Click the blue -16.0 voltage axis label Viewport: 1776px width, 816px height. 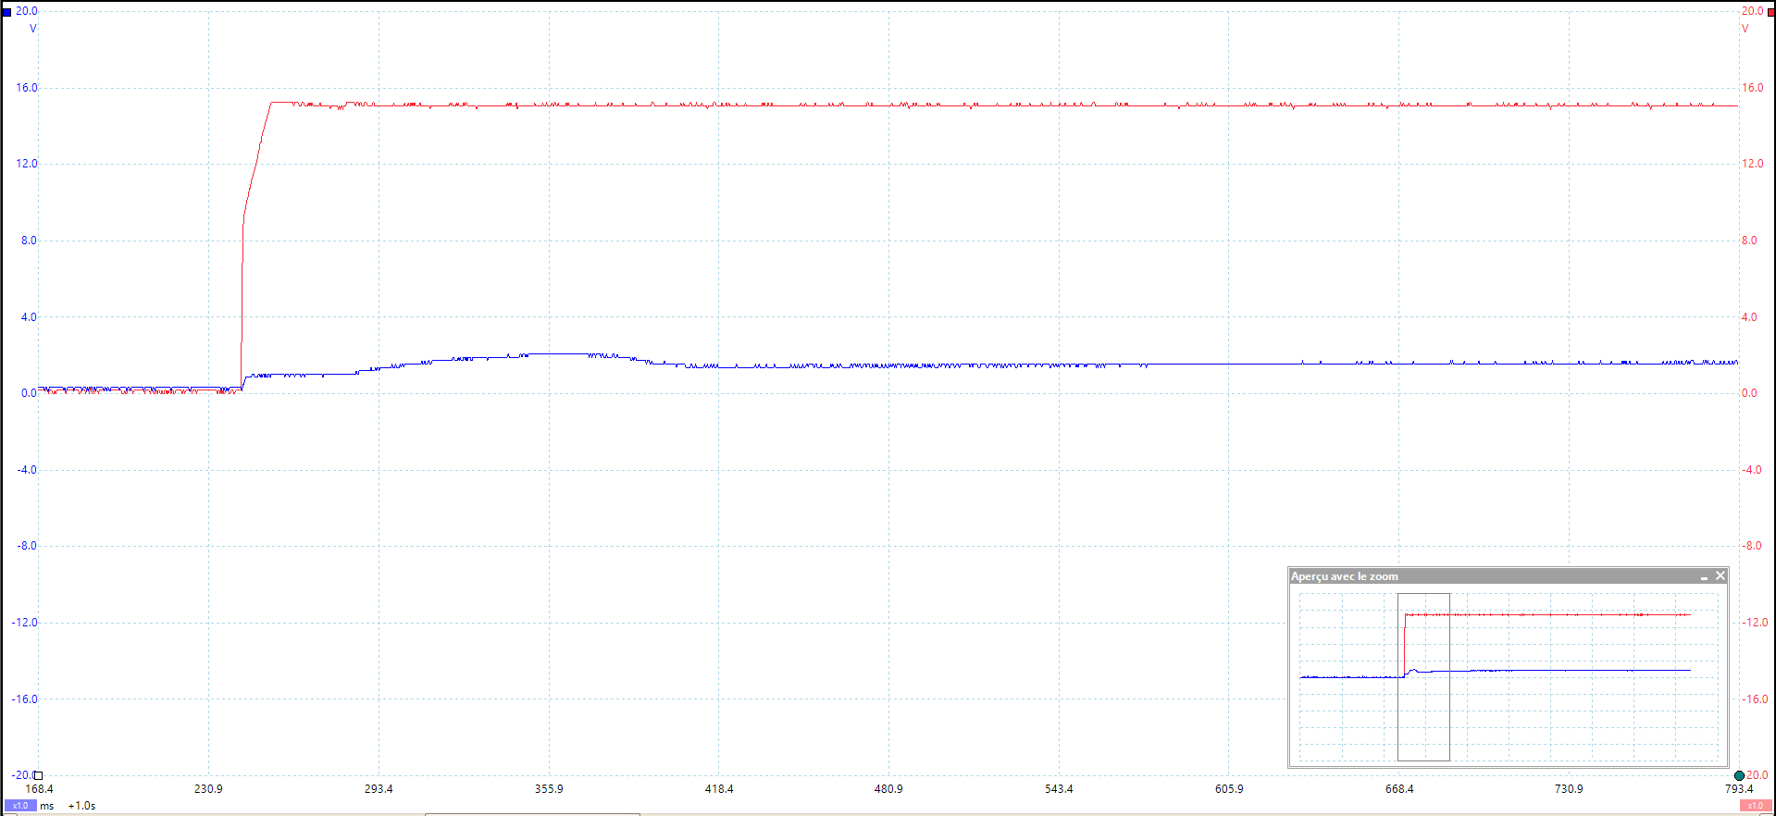pos(25,699)
